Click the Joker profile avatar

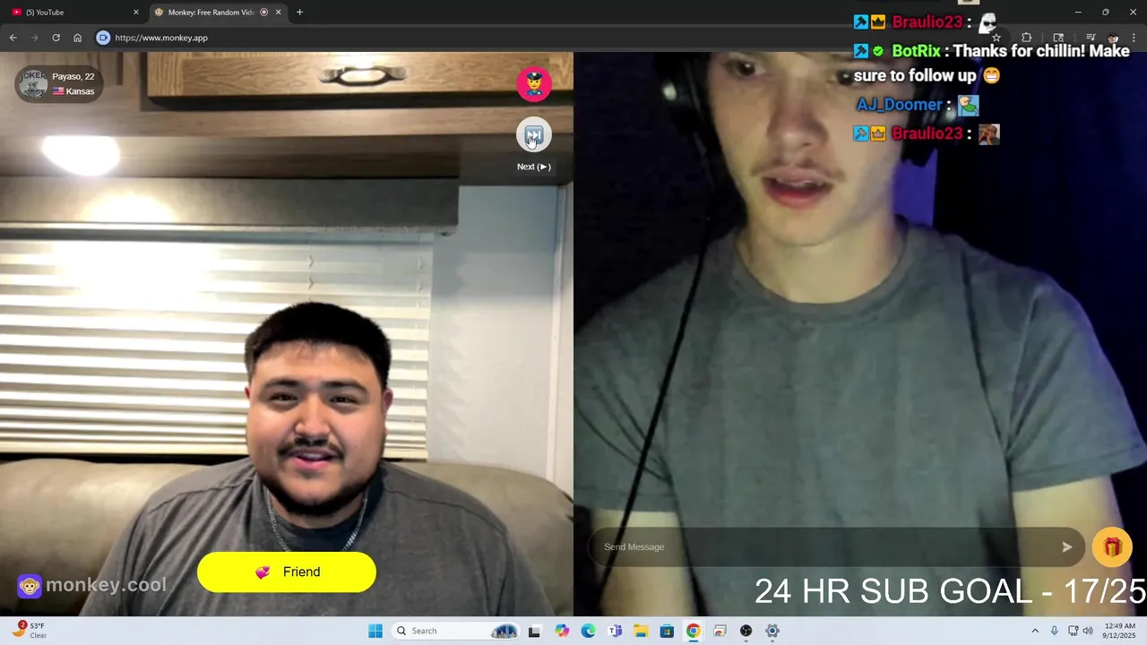(x=33, y=84)
